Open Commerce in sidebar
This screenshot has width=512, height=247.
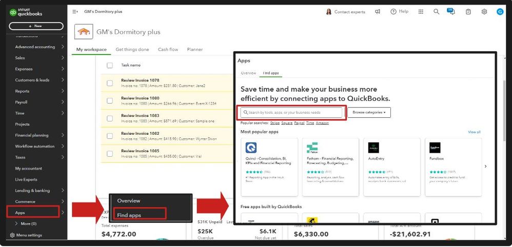coord(25,201)
